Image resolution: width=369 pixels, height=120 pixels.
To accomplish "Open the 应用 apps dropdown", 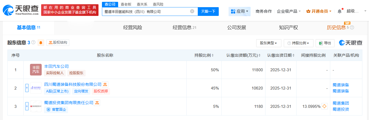I will pyautogui.click(x=239, y=11).
